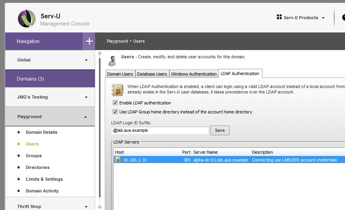The width and height of the screenshot is (345, 210).
Task: Select the 10.100.1.10 host cell
Action: click(135, 160)
